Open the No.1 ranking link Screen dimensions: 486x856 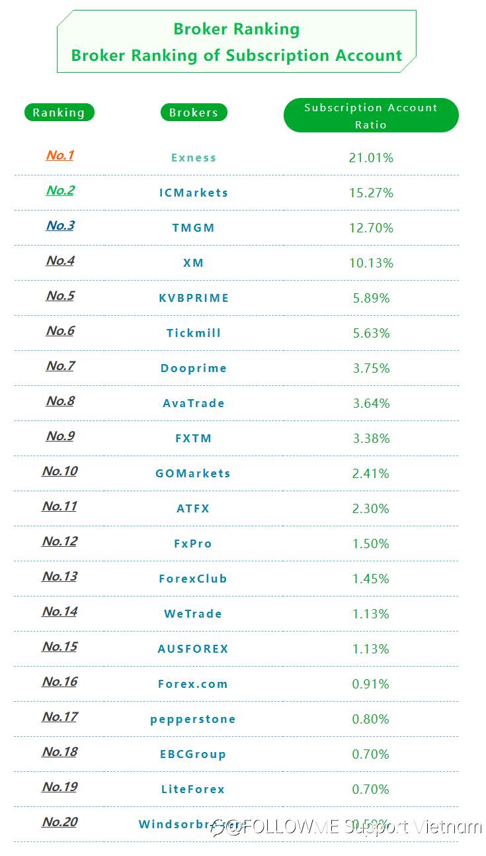(x=60, y=156)
